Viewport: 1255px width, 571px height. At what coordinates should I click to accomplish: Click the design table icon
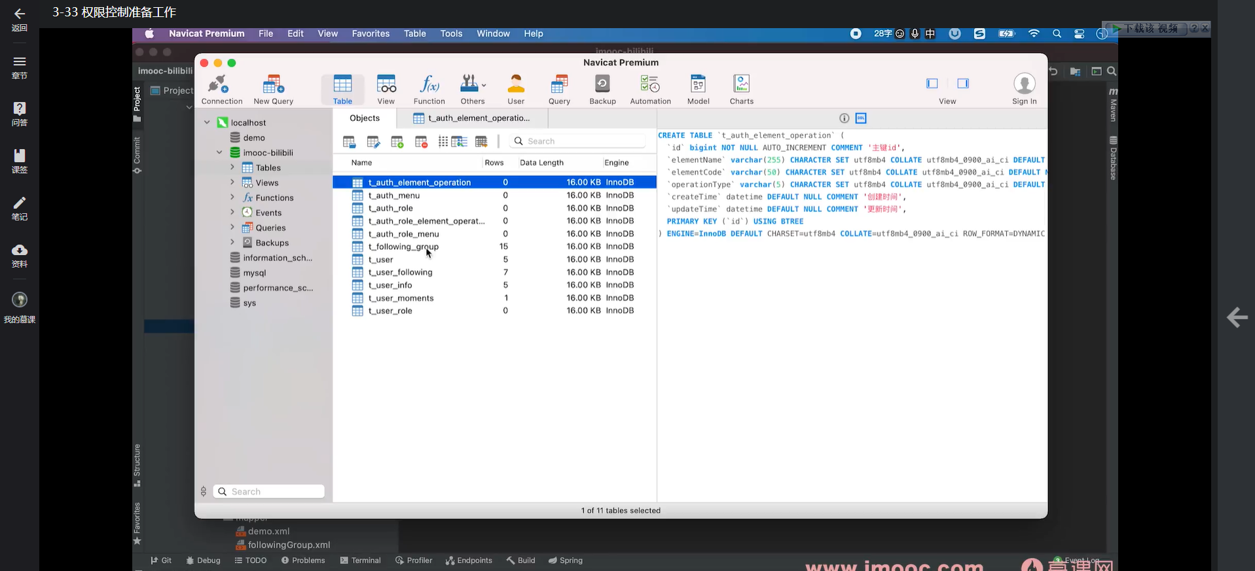(373, 142)
